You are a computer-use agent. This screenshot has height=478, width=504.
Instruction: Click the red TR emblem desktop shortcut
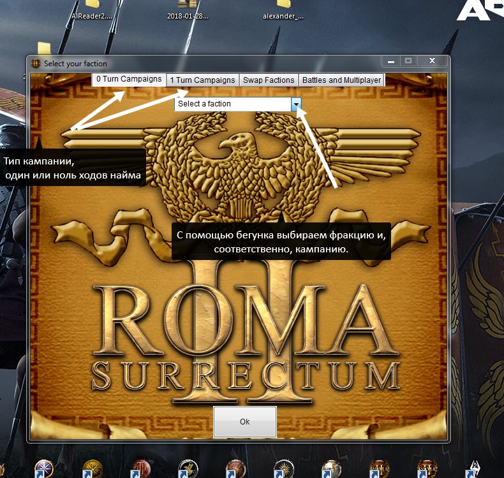click(x=140, y=468)
